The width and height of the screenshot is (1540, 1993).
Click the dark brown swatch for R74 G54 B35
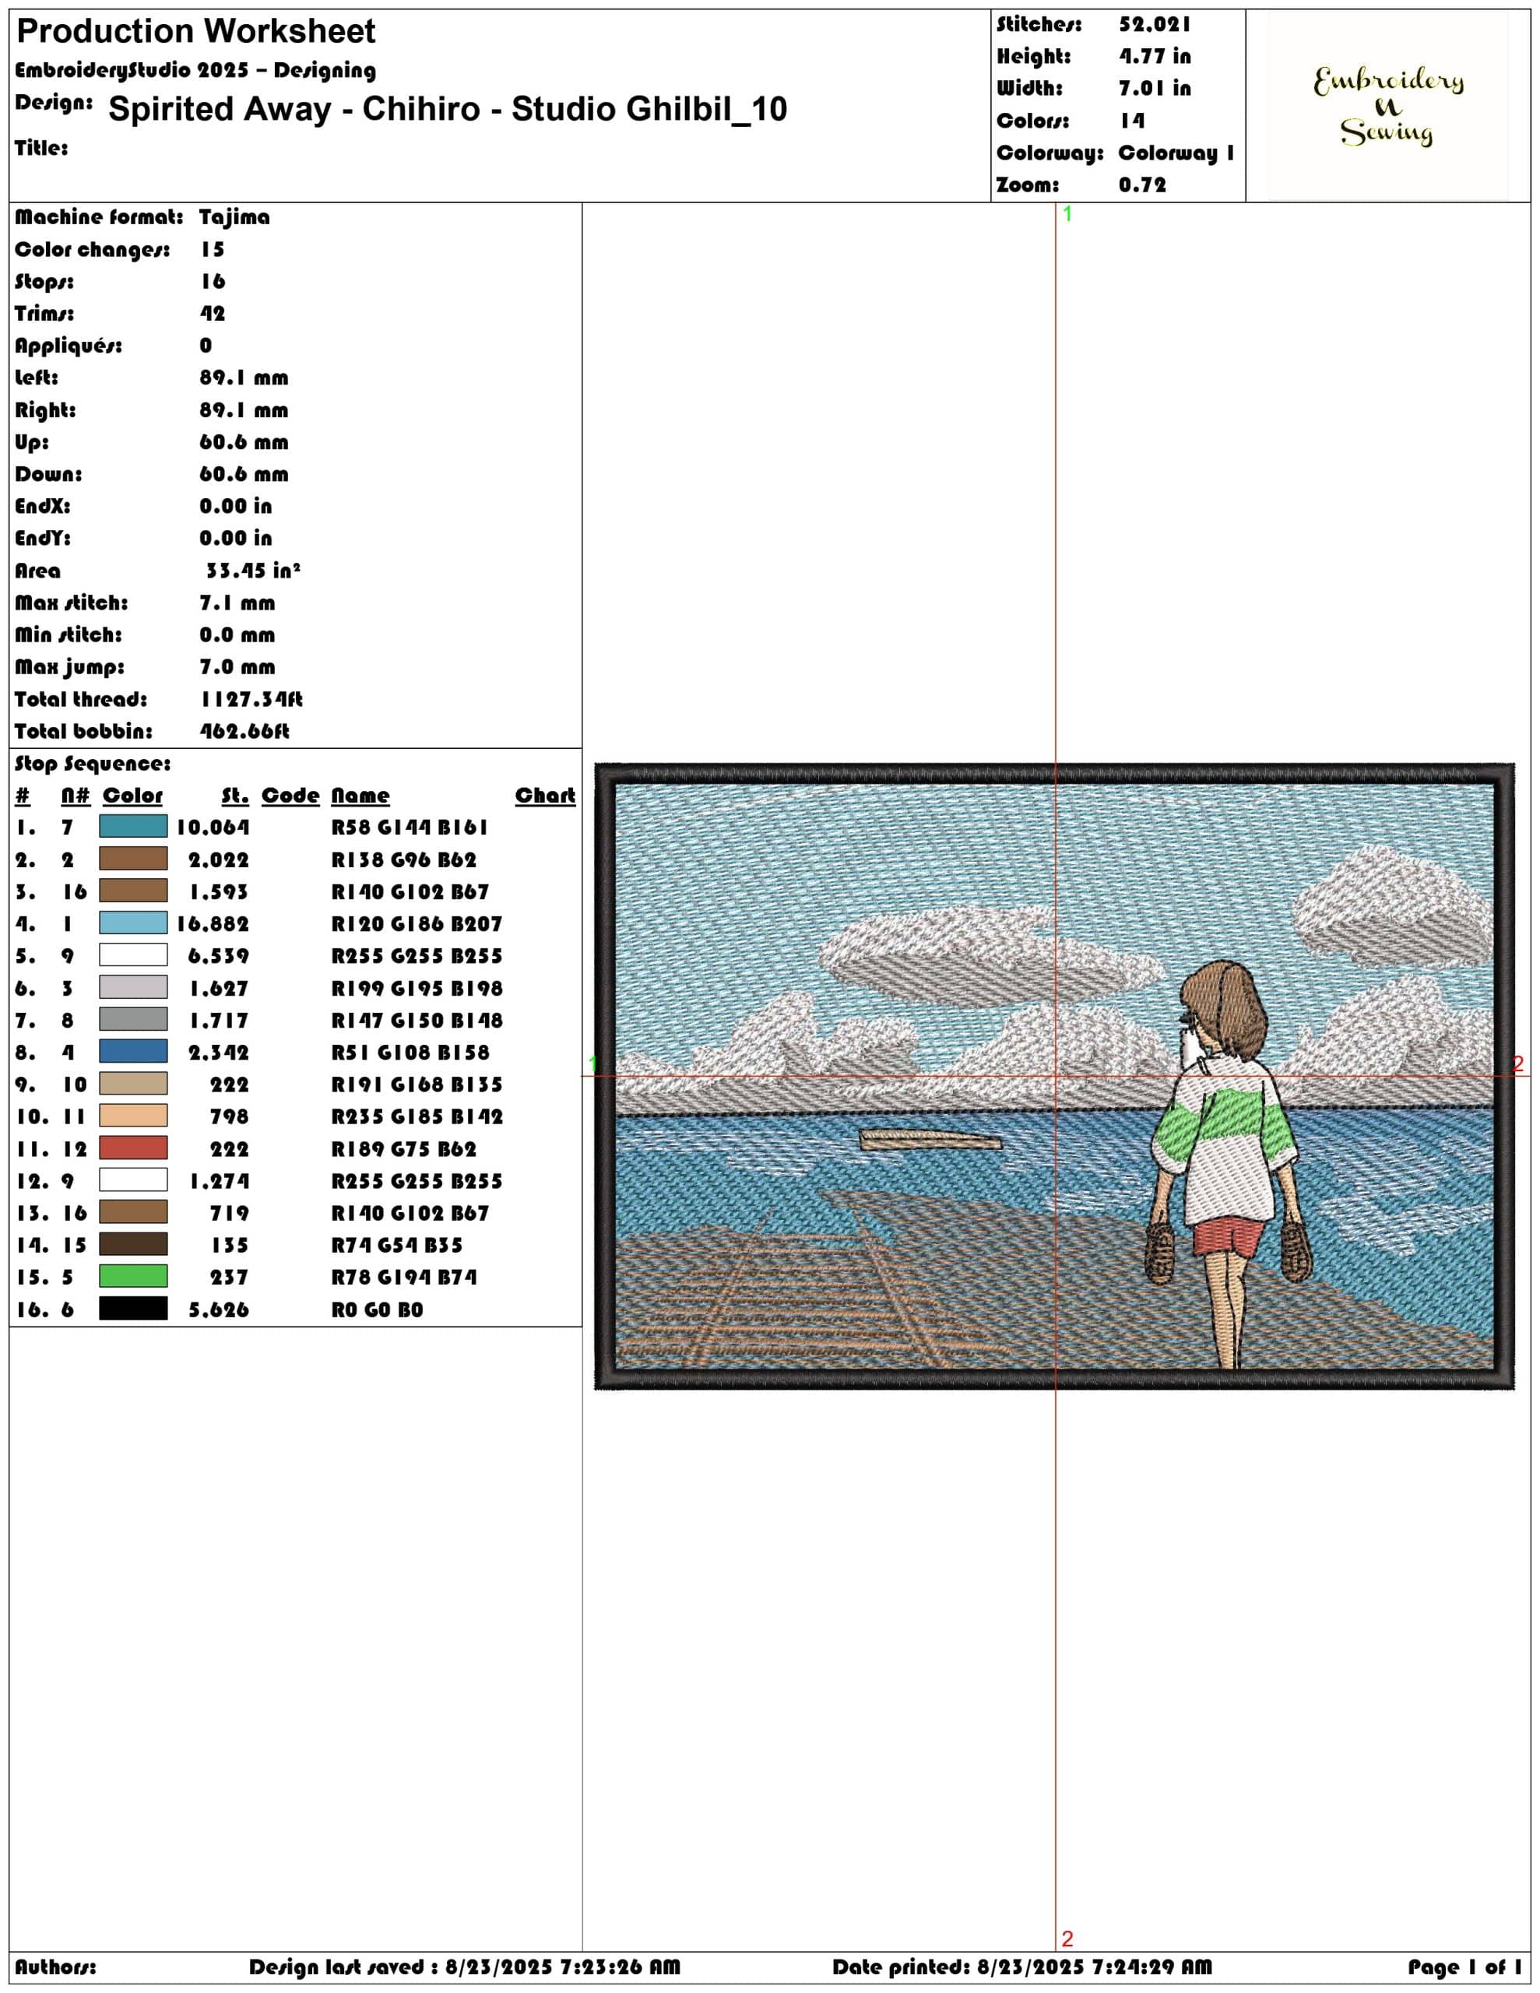[133, 1244]
